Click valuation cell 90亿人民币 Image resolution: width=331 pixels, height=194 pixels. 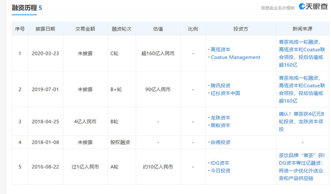[158, 90]
